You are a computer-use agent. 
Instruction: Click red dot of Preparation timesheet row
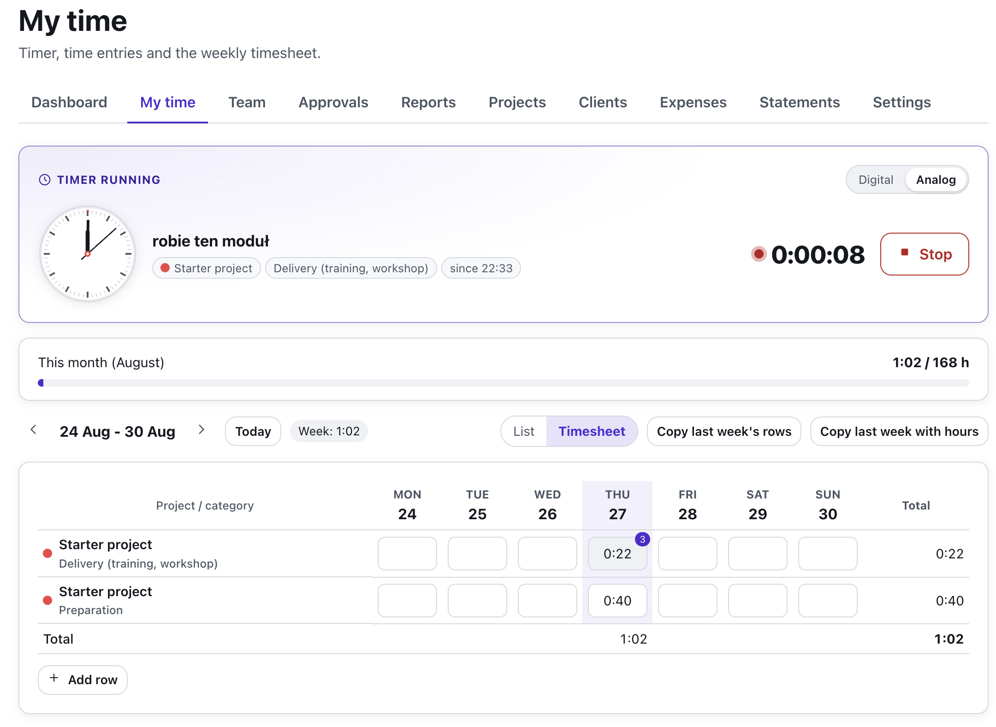47,600
